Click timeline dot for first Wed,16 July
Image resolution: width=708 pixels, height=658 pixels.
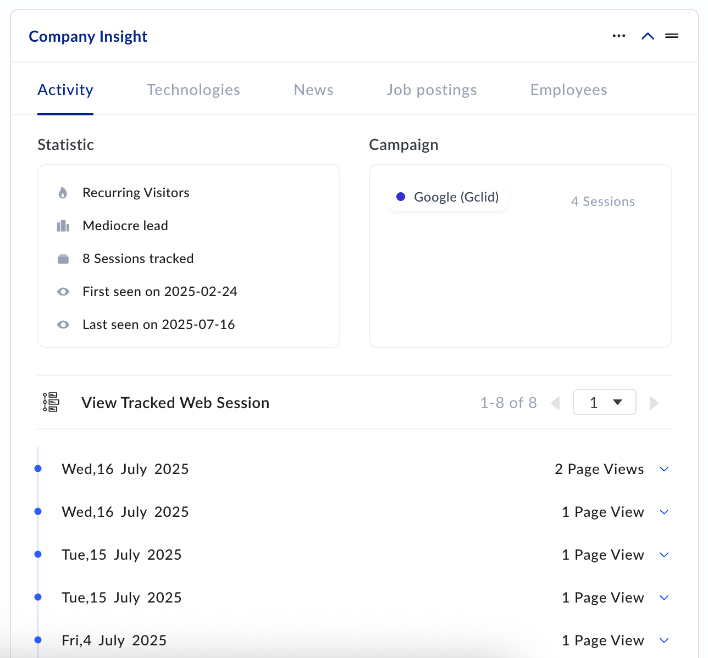[38, 469]
